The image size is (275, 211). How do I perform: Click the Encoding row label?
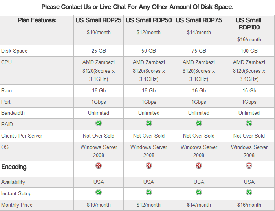point(14,167)
